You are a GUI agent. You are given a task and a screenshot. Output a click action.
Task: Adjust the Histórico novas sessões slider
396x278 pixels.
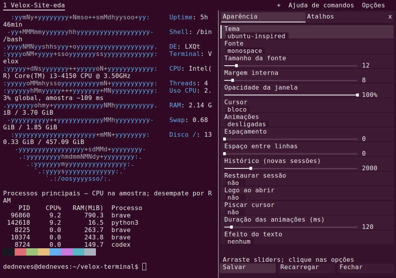pos(291,168)
